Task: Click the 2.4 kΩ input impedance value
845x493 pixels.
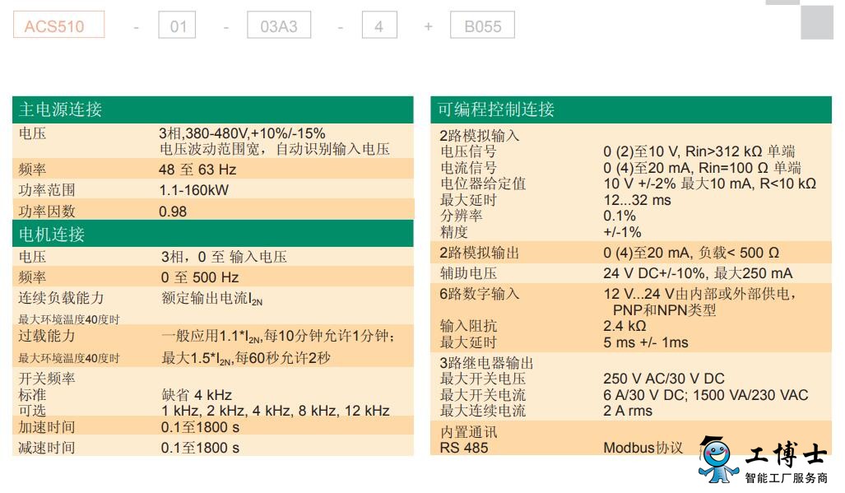Action: (624, 326)
